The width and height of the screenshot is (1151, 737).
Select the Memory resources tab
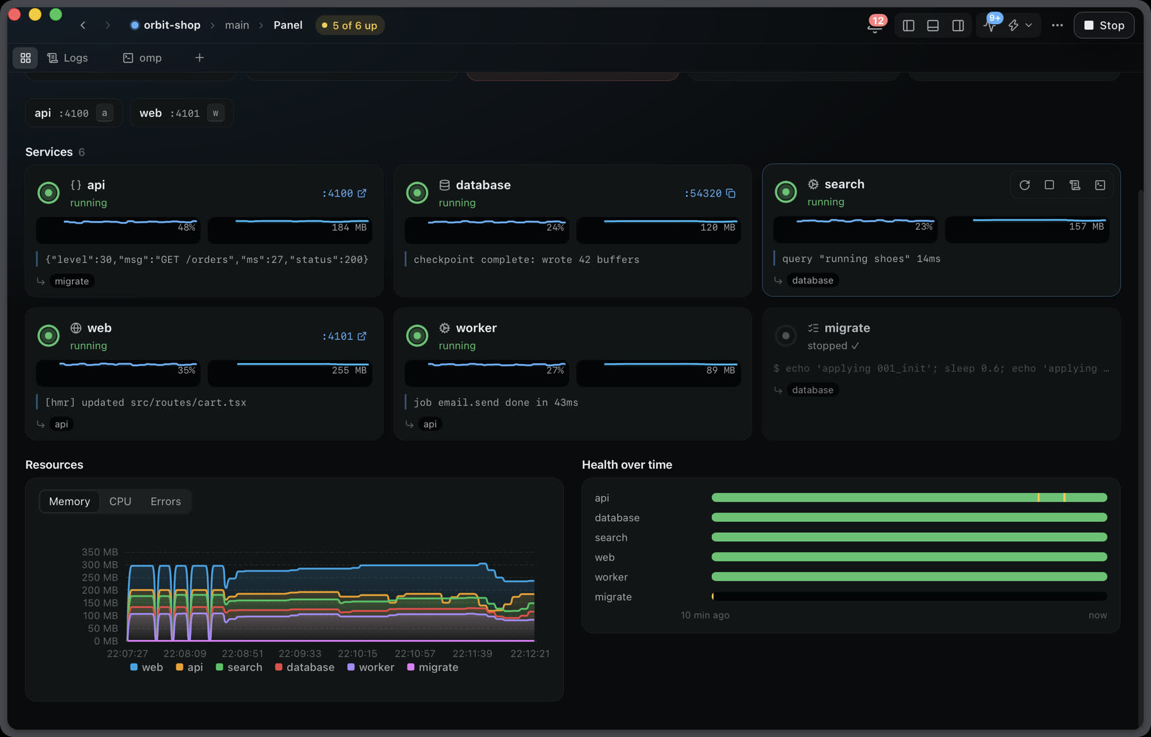[69, 501]
